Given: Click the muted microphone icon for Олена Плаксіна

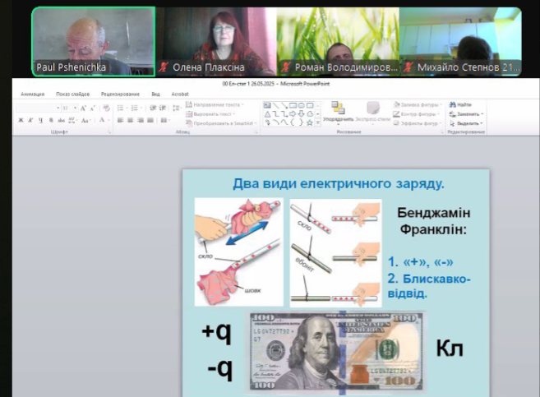Looking at the screenshot, I should (x=164, y=67).
